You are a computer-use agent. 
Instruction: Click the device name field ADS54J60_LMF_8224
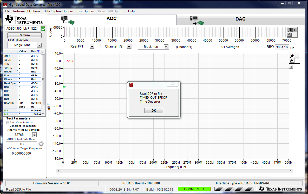coord(22,29)
